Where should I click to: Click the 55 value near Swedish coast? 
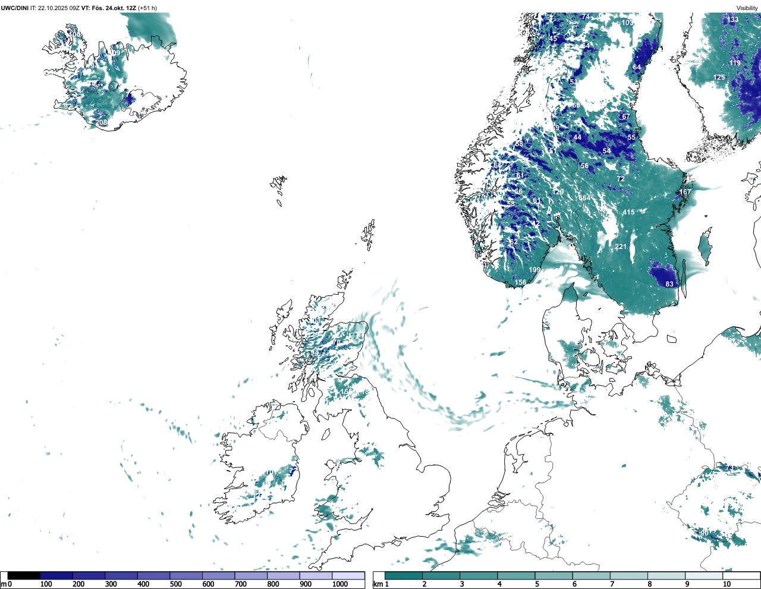tap(631, 137)
